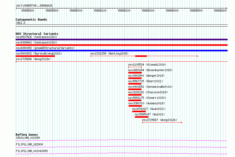Viewport: 235px width, 157px height.
Task: Select the blue nsv4080452 variant bar
Action: pos(121,51)
